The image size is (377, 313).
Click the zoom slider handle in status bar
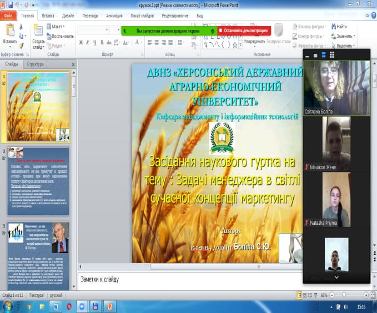coord(344,295)
